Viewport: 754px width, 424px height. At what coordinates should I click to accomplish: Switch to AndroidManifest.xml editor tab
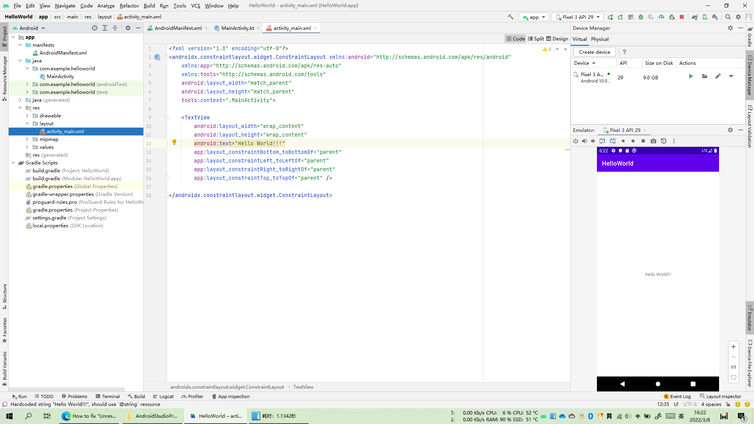(x=178, y=28)
